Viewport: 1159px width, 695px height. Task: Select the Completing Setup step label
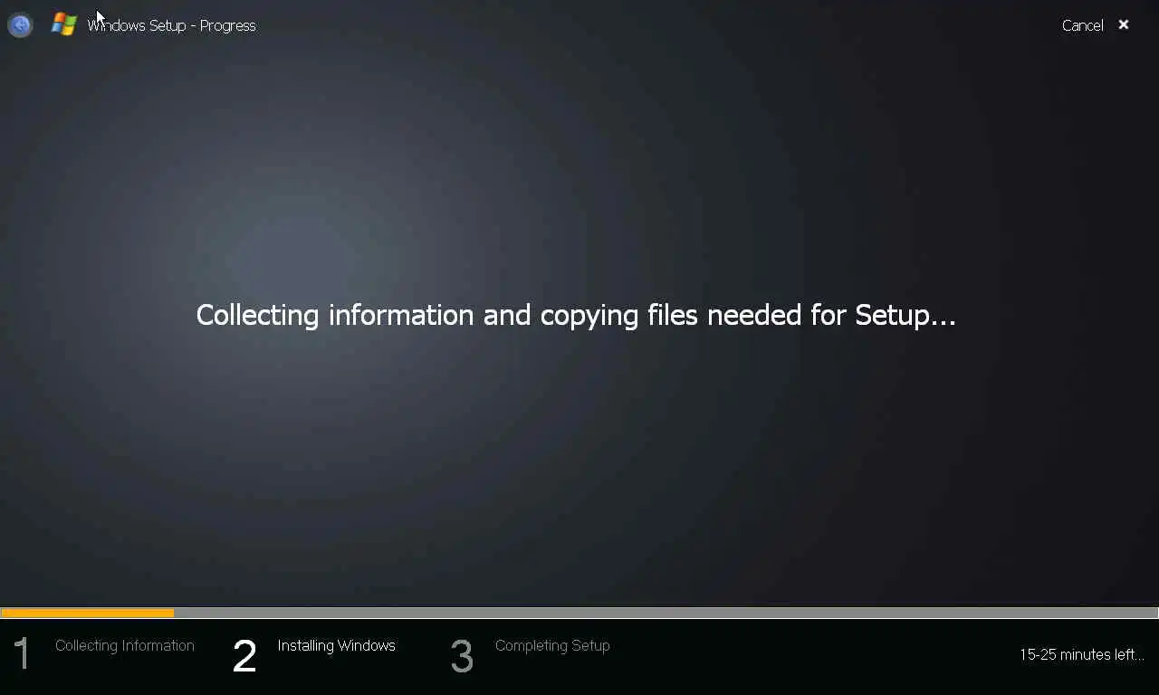pos(552,645)
